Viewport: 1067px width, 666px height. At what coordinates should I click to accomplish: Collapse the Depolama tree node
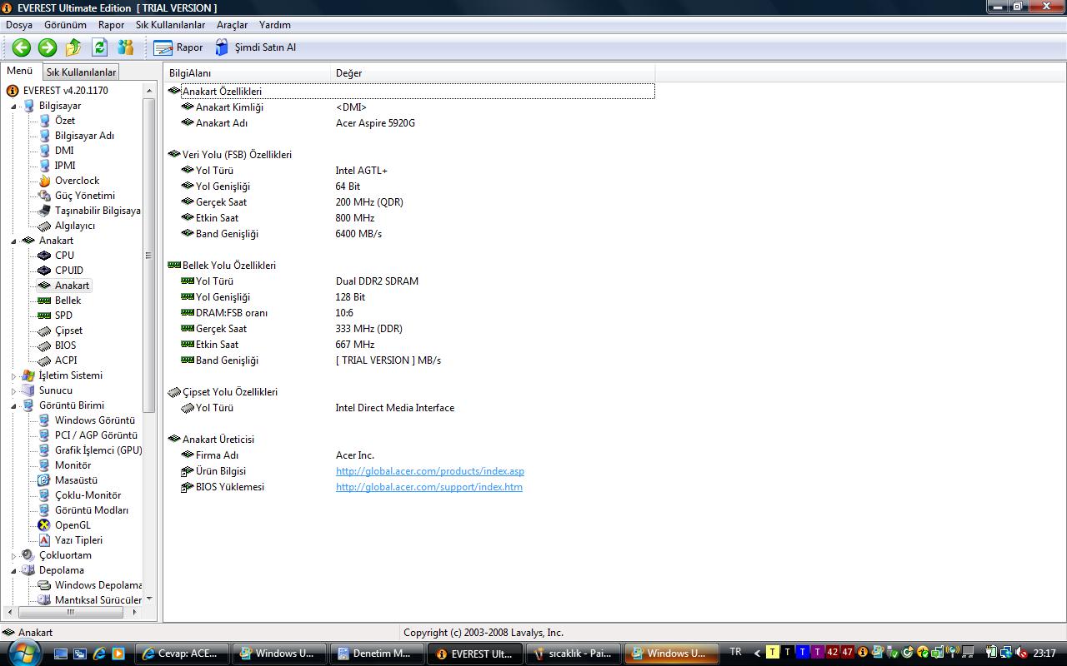(13, 570)
